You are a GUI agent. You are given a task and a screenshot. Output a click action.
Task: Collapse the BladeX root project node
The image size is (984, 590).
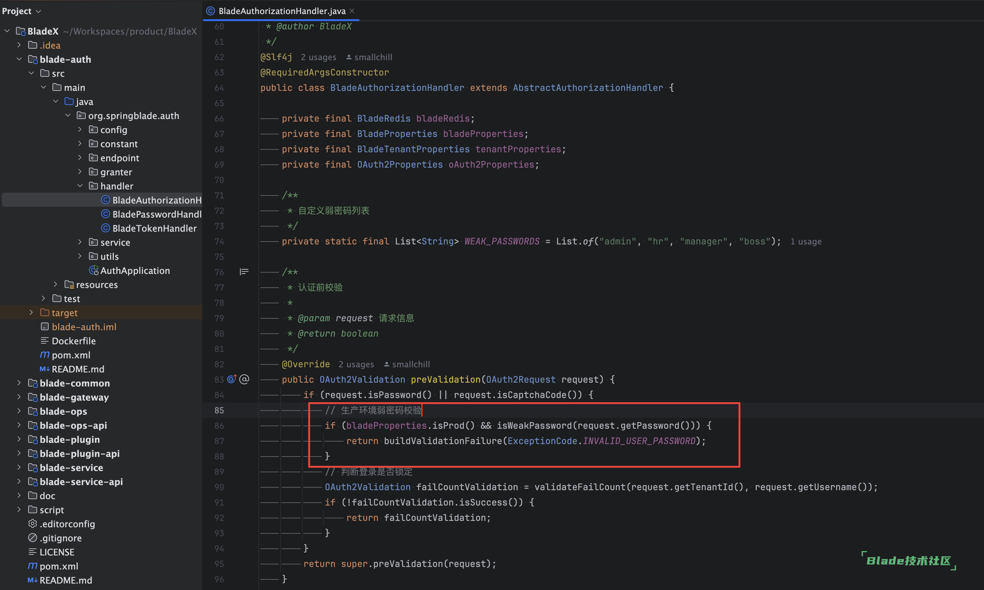[x=7, y=31]
